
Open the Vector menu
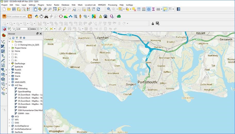click(x=49, y=5)
